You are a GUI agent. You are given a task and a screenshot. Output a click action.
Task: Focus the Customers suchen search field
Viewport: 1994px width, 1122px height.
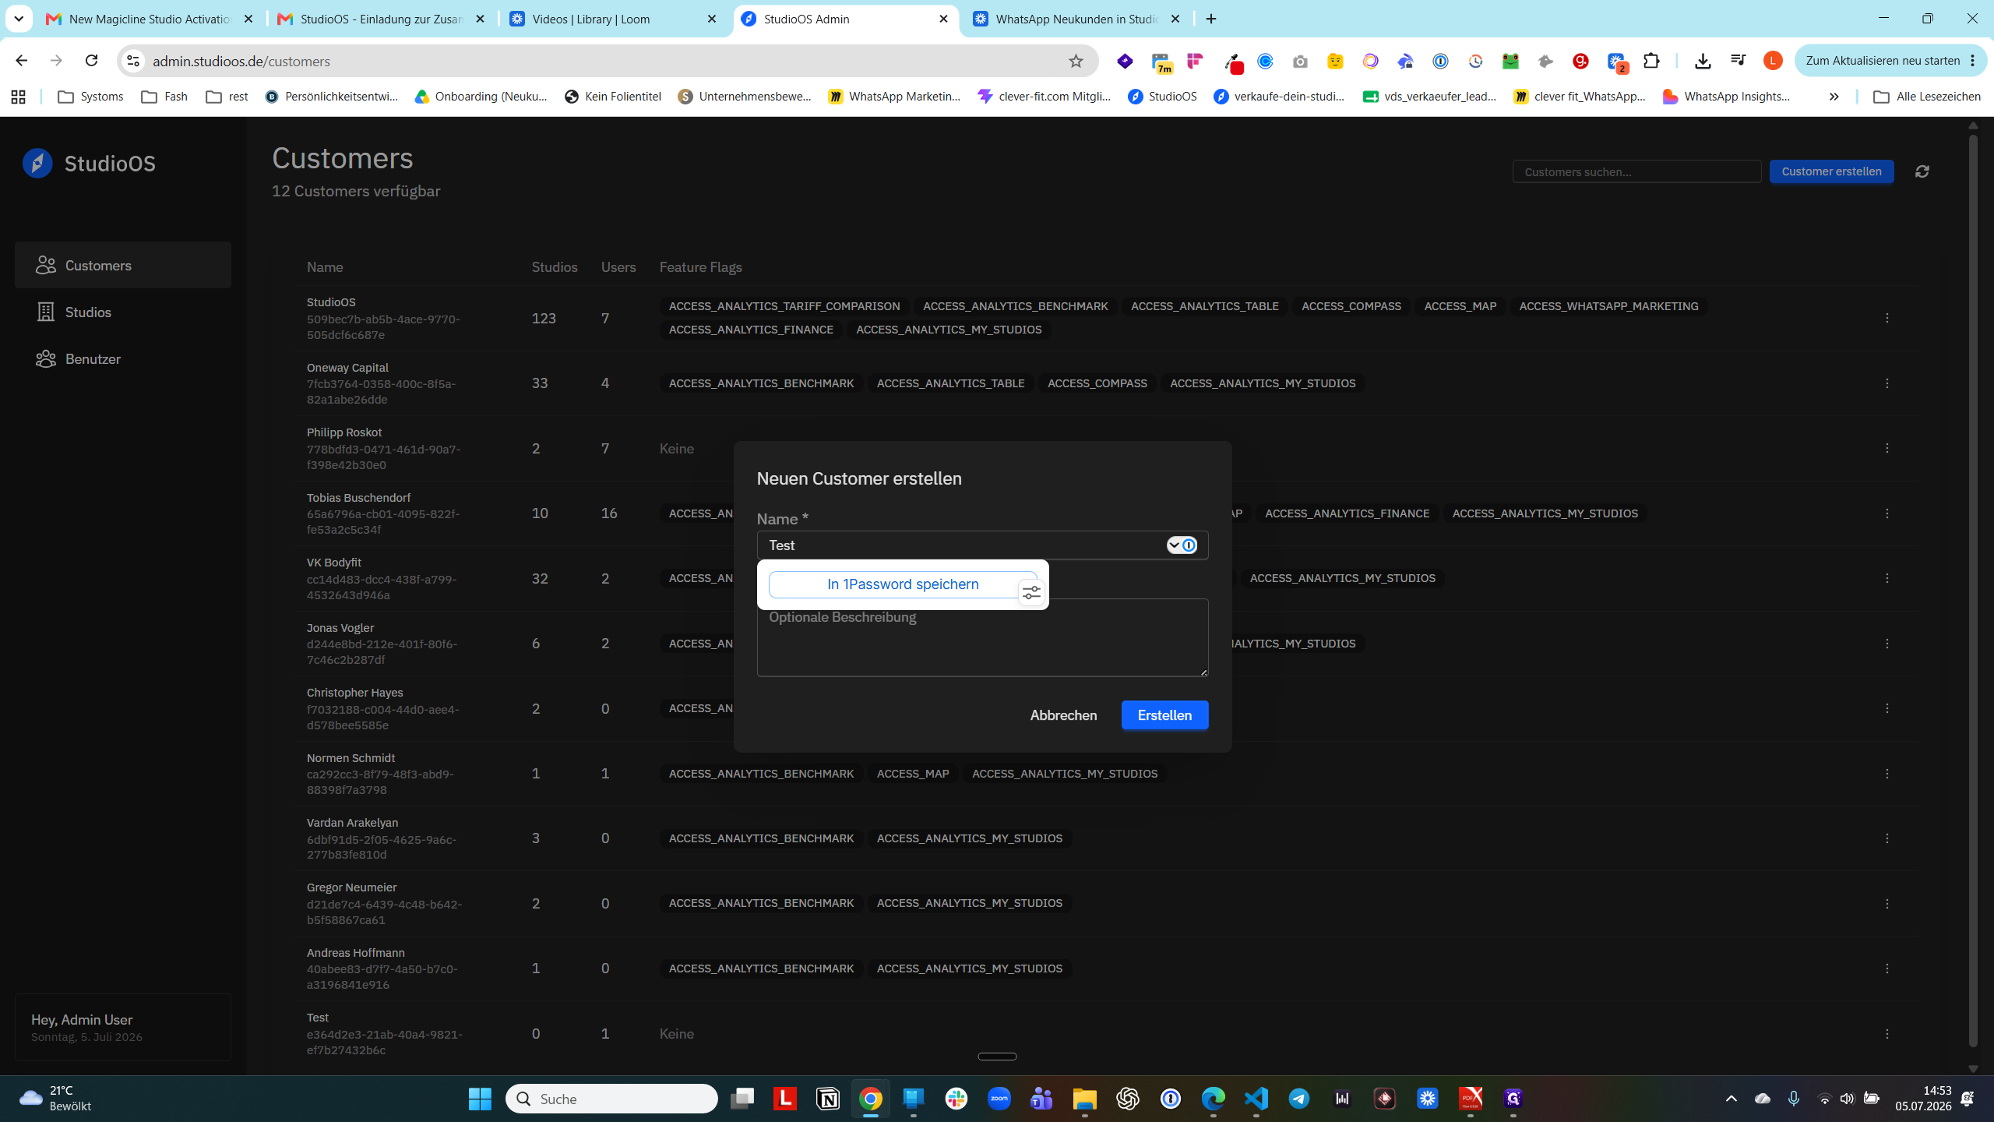[1636, 171]
